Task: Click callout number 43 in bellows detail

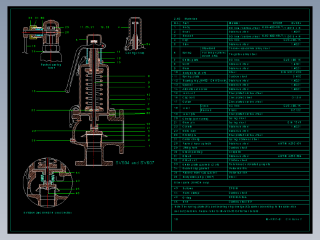Action: [x=78, y=181]
